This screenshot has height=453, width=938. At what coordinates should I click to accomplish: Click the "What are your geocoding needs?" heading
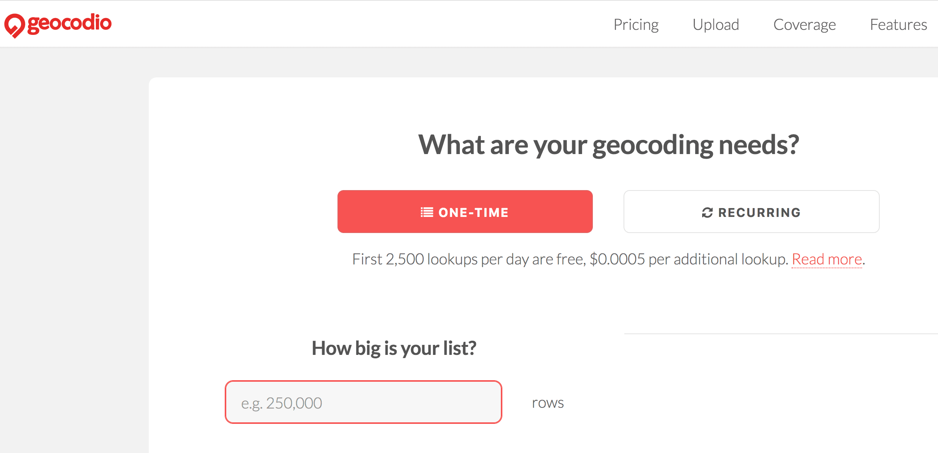(x=609, y=144)
